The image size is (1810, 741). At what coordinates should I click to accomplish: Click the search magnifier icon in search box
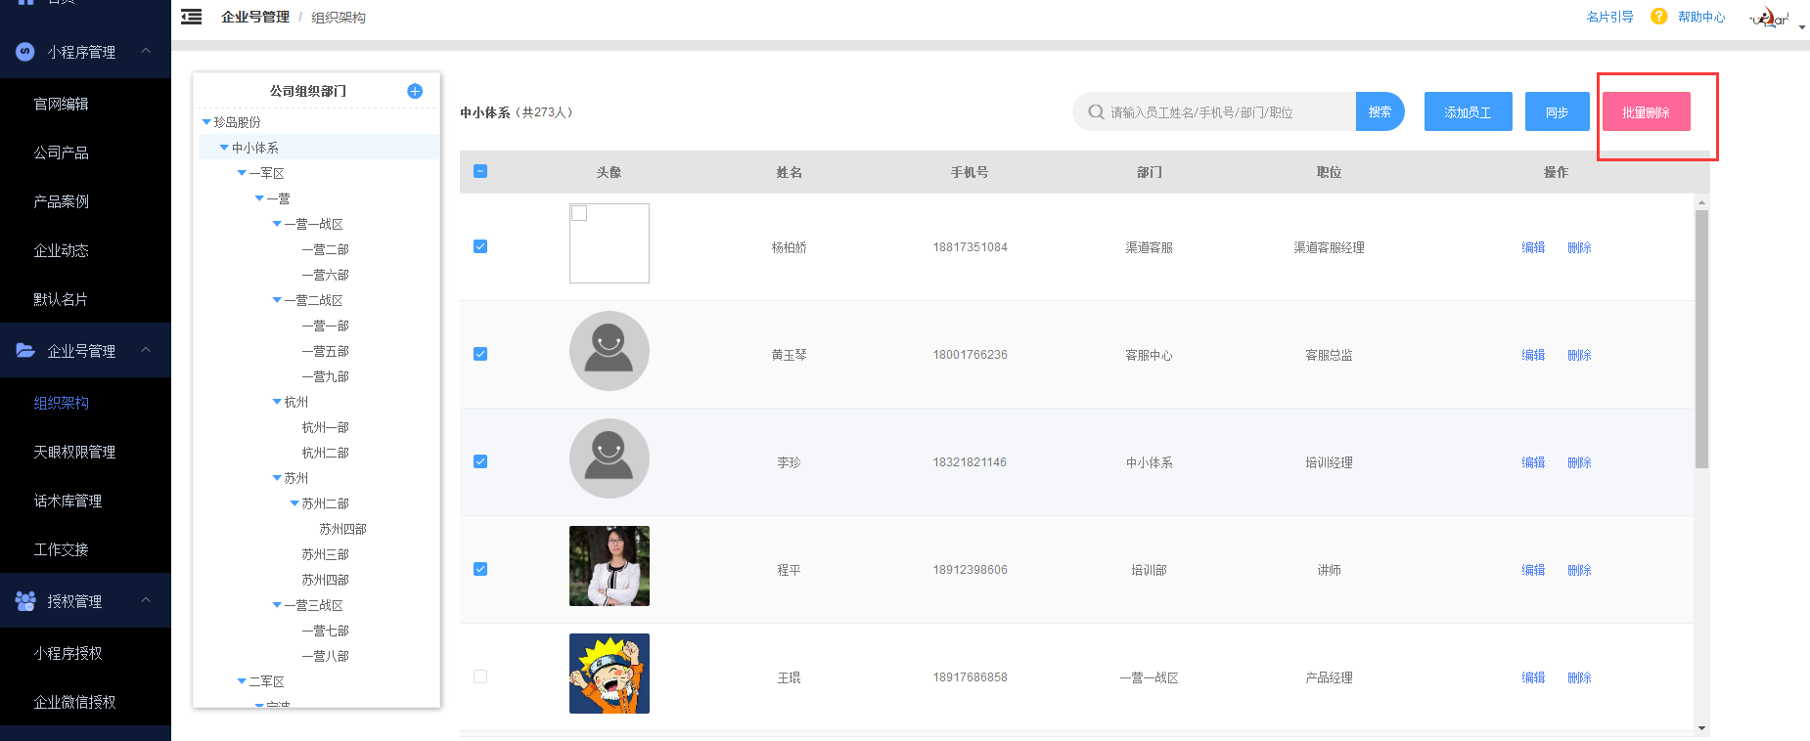point(1096,112)
